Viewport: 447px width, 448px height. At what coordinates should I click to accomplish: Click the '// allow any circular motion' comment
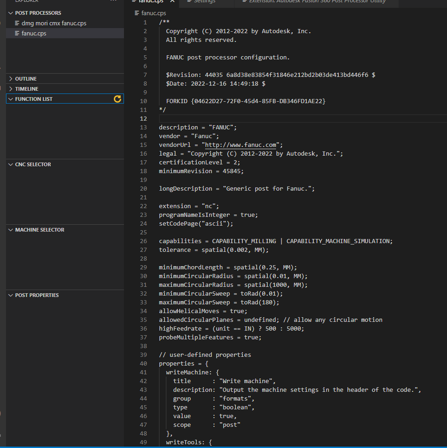pyautogui.click(x=333, y=320)
